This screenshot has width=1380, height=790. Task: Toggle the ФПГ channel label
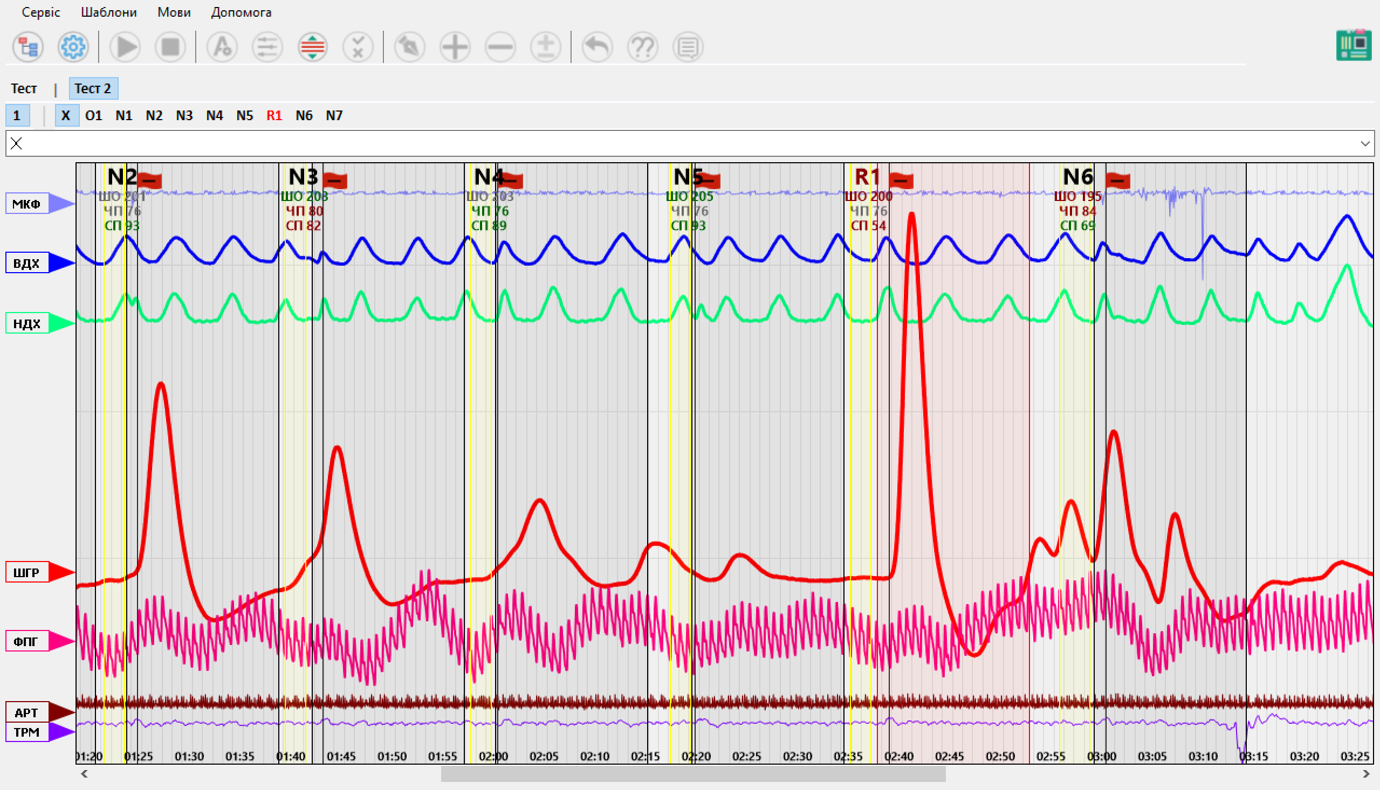26,641
